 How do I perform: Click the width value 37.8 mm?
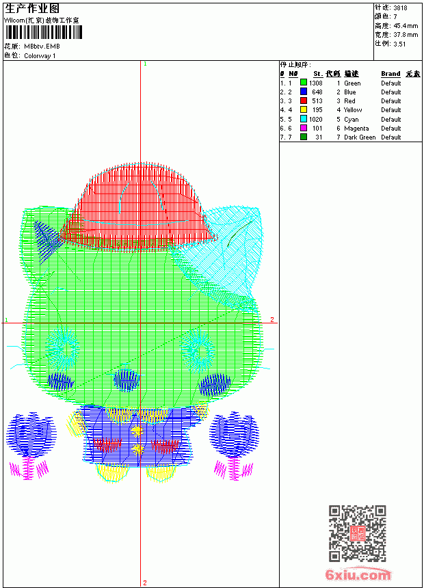[406, 34]
